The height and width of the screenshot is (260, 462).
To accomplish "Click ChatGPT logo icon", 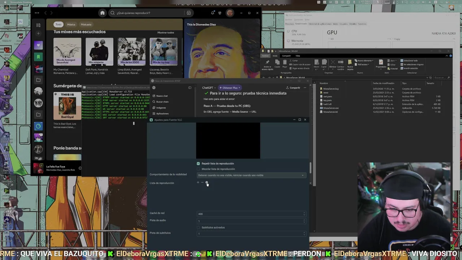I will pyautogui.click(x=154, y=88).
